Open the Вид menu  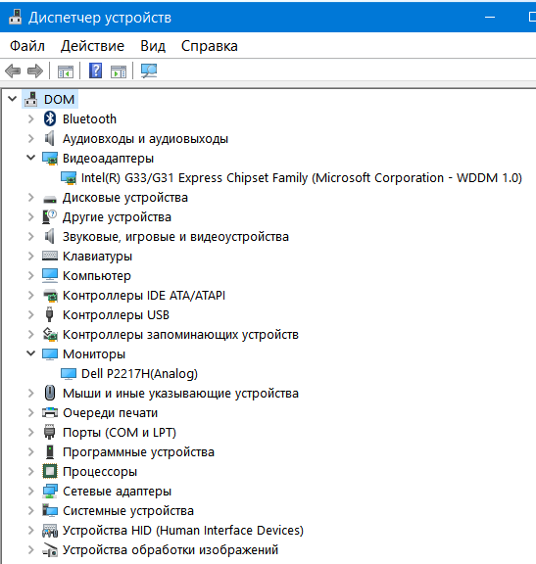tap(153, 46)
